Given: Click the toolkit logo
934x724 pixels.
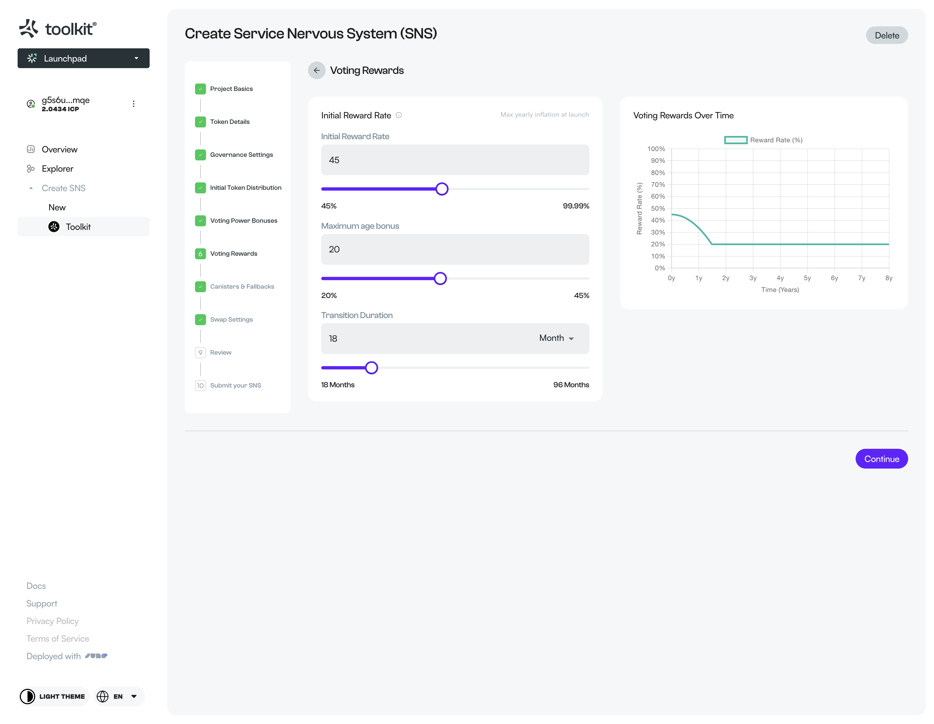Looking at the screenshot, I should (x=58, y=29).
